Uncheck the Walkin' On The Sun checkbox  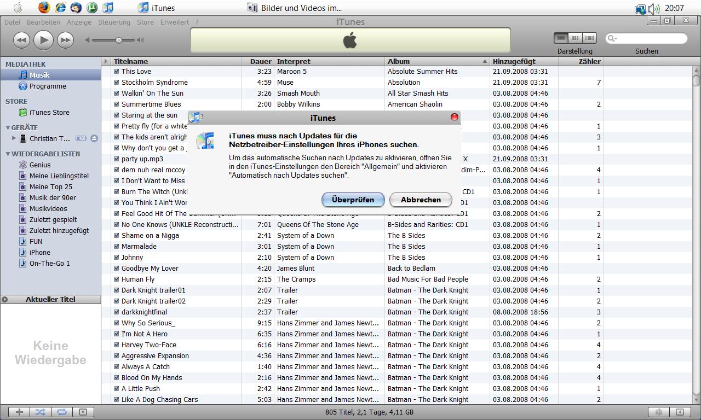point(117,93)
